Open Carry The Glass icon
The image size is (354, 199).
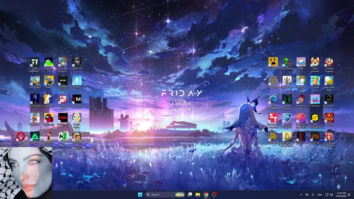coord(301,83)
